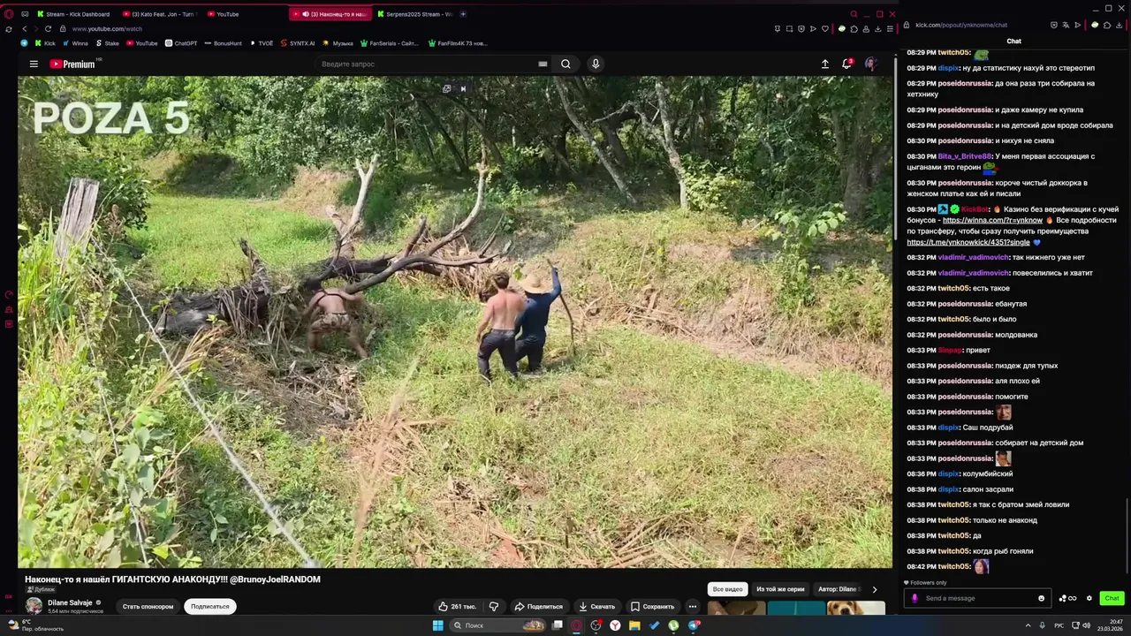The height and width of the screenshot is (636, 1131).
Task: Open extensions cube icon in chat window
Action: coord(1107,25)
